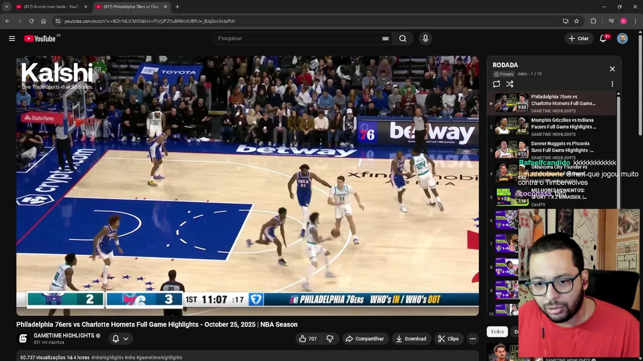Open Chrome extensions puzzle icon

tap(594, 21)
